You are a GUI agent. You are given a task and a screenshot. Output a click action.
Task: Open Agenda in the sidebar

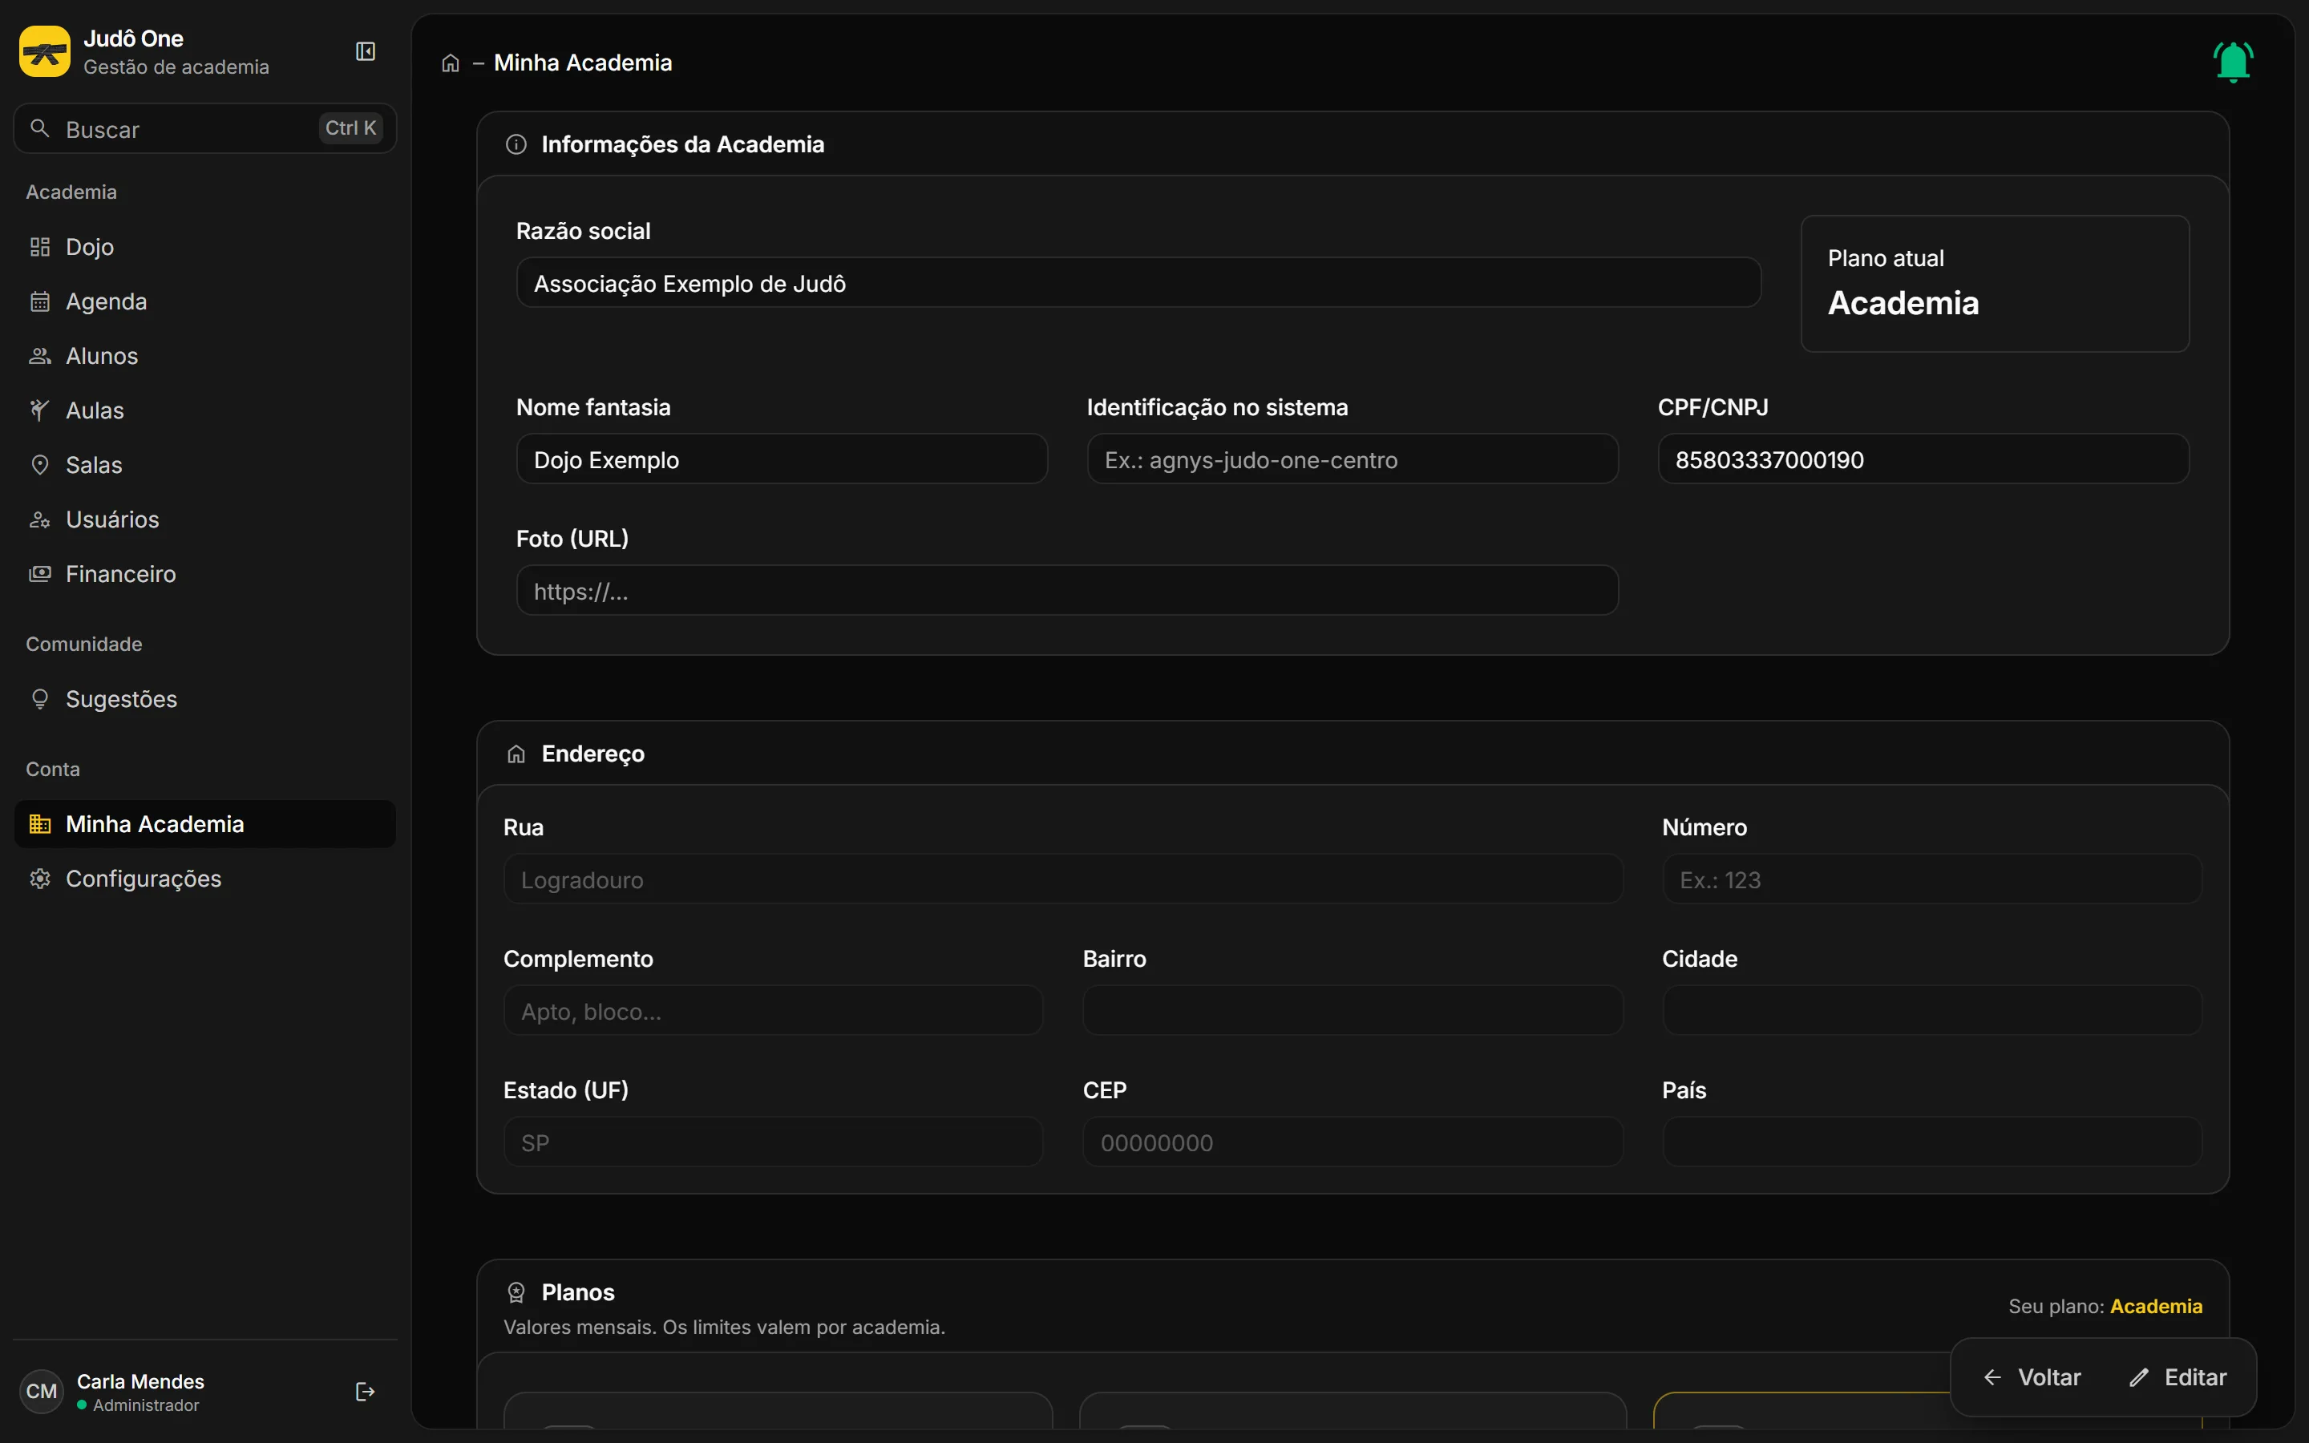pyautogui.click(x=205, y=301)
